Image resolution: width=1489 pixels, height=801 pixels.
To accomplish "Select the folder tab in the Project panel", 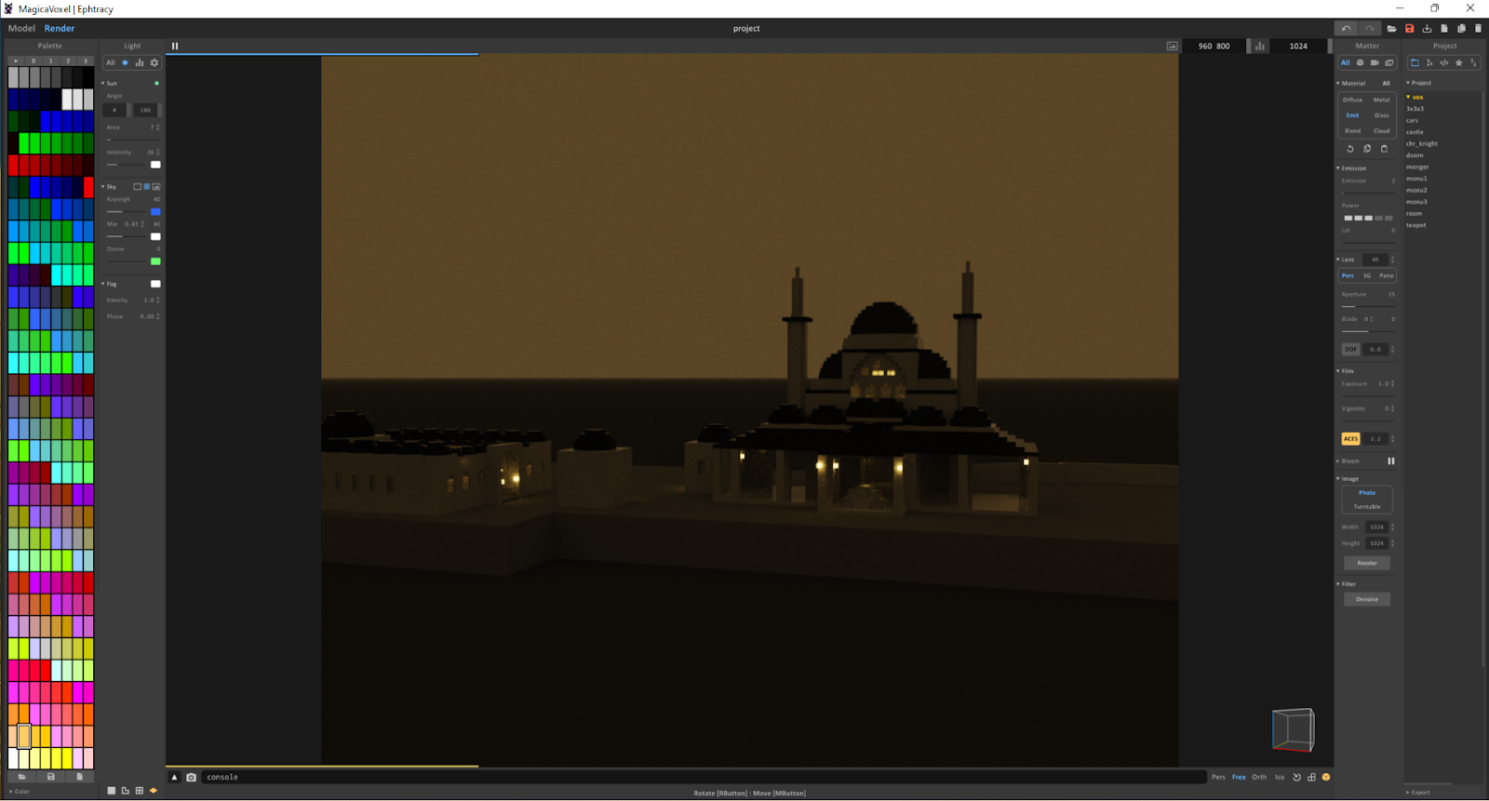I will click(1415, 63).
